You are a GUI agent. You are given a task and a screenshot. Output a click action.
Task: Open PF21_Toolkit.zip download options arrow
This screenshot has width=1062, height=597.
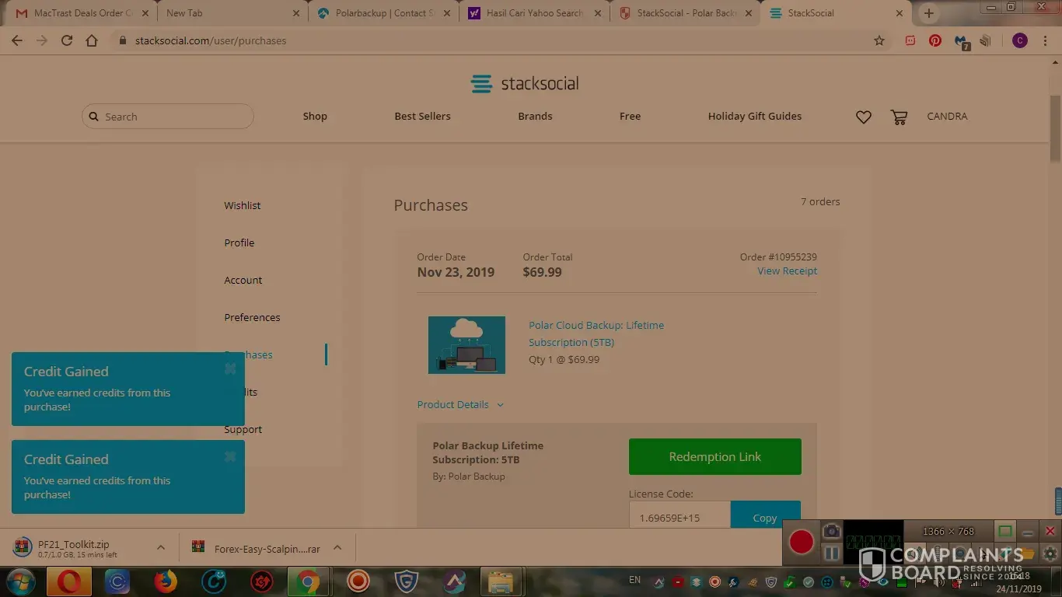[161, 547]
